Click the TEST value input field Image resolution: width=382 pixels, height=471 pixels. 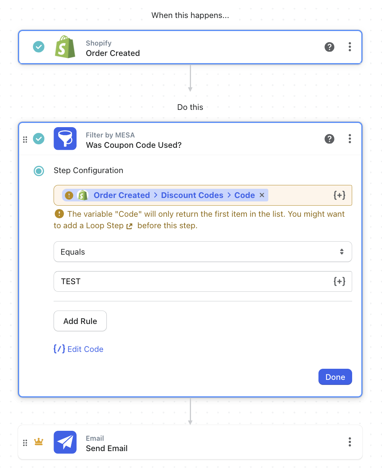click(x=203, y=281)
